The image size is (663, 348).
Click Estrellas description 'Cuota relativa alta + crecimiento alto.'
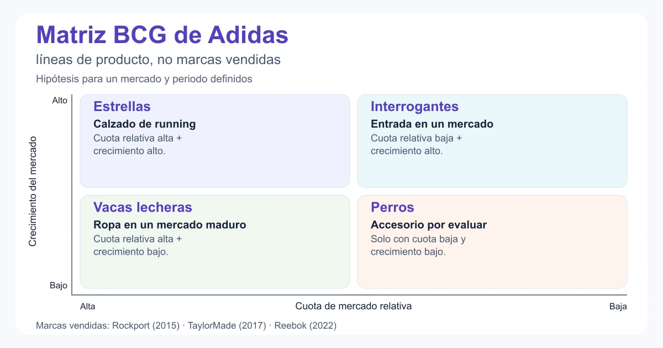tap(138, 144)
